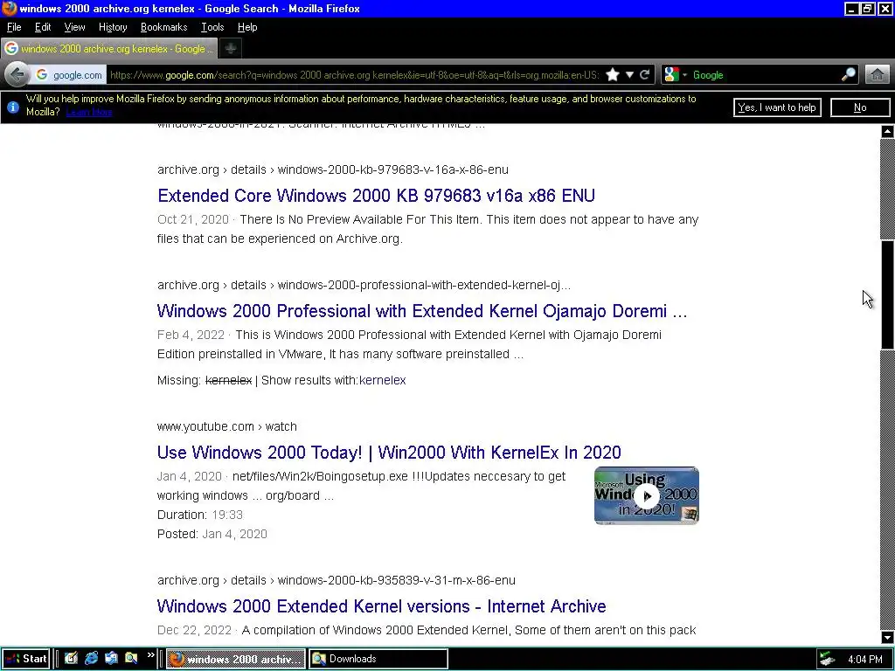Image resolution: width=895 pixels, height=671 pixels.
Task: Open the Help menu
Action: pos(247,27)
